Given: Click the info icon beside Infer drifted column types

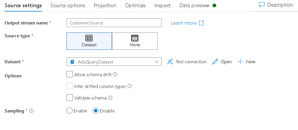Looking at the screenshot, I should tap(130, 86).
